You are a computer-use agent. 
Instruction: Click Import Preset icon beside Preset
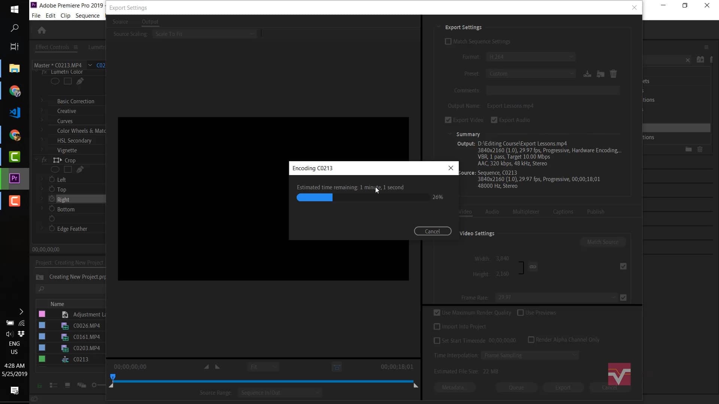(x=600, y=74)
